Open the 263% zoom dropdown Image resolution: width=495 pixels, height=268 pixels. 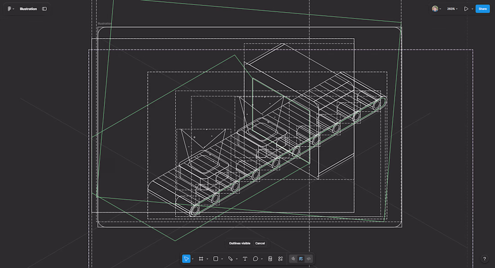coord(452,9)
